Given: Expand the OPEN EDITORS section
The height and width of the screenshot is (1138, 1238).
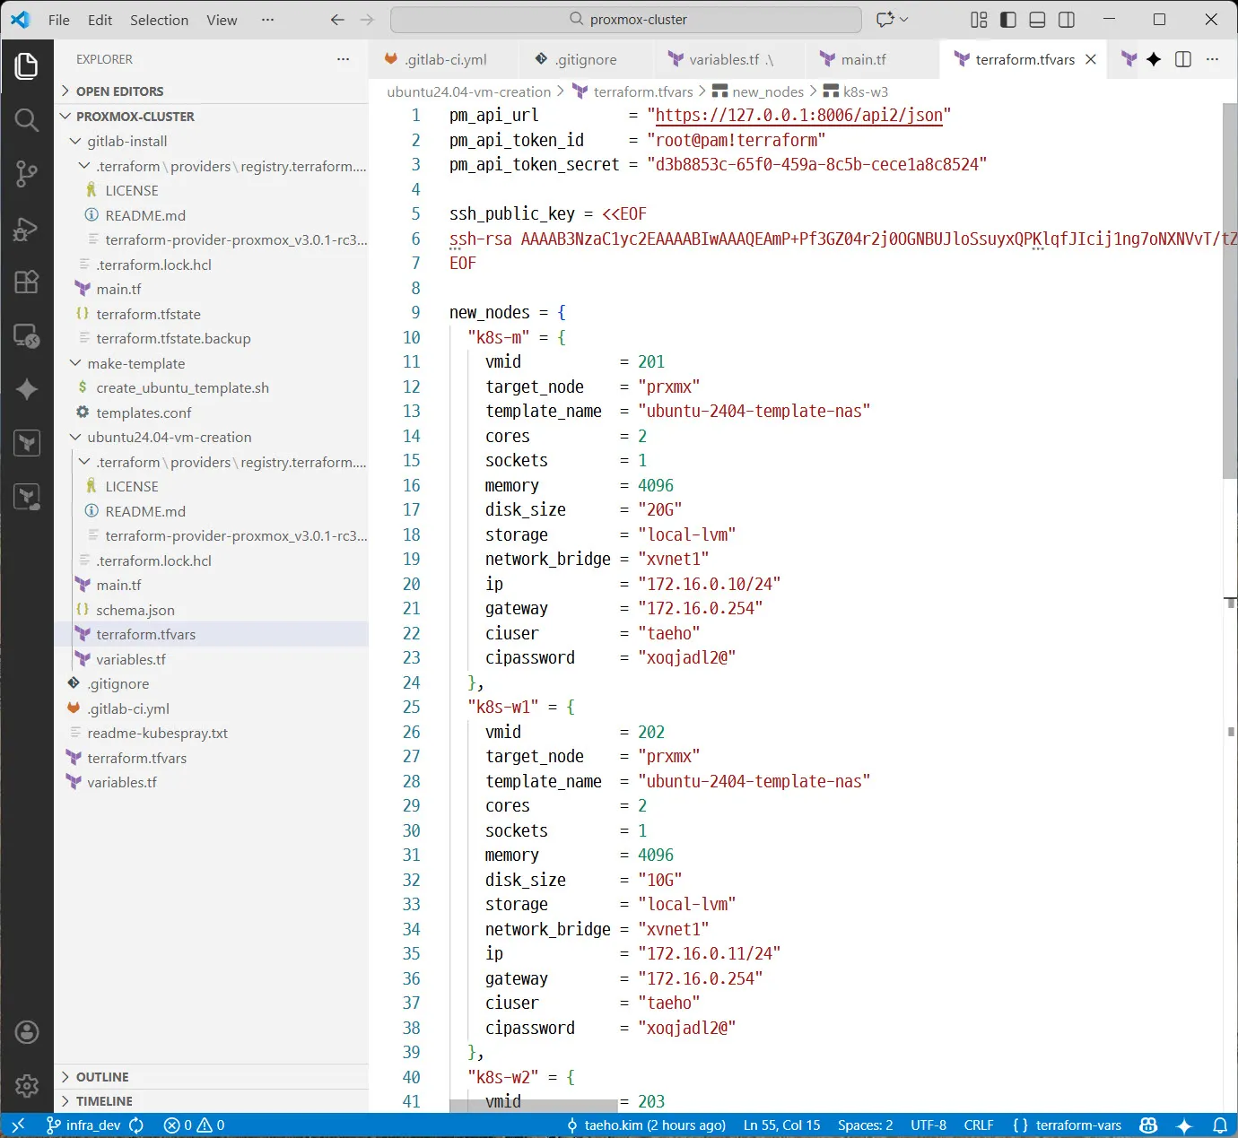Looking at the screenshot, I should [x=212, y=91].
